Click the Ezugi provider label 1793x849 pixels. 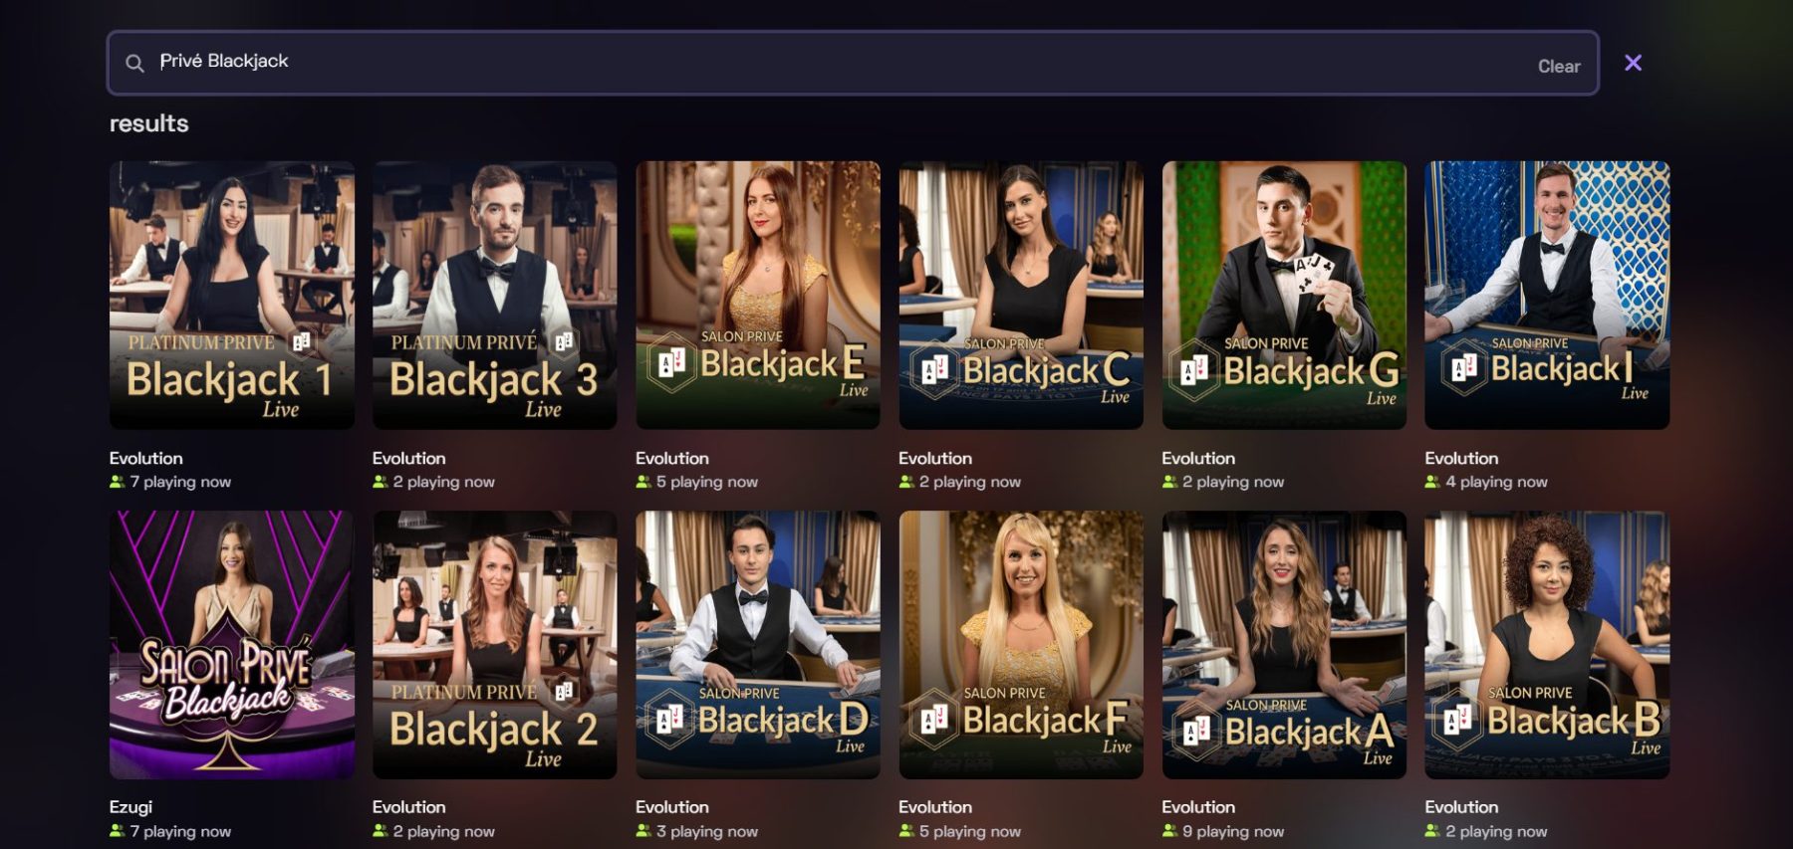tap(130, 807)
